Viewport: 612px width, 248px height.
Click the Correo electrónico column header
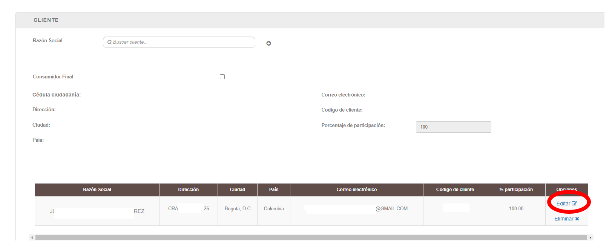tap(357, 190)
